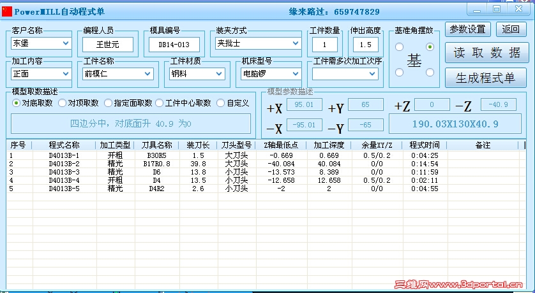Viewport: 535px width, 293px height.
Task: Select row D4013B-3 program name
Action: tap(64, 172)
